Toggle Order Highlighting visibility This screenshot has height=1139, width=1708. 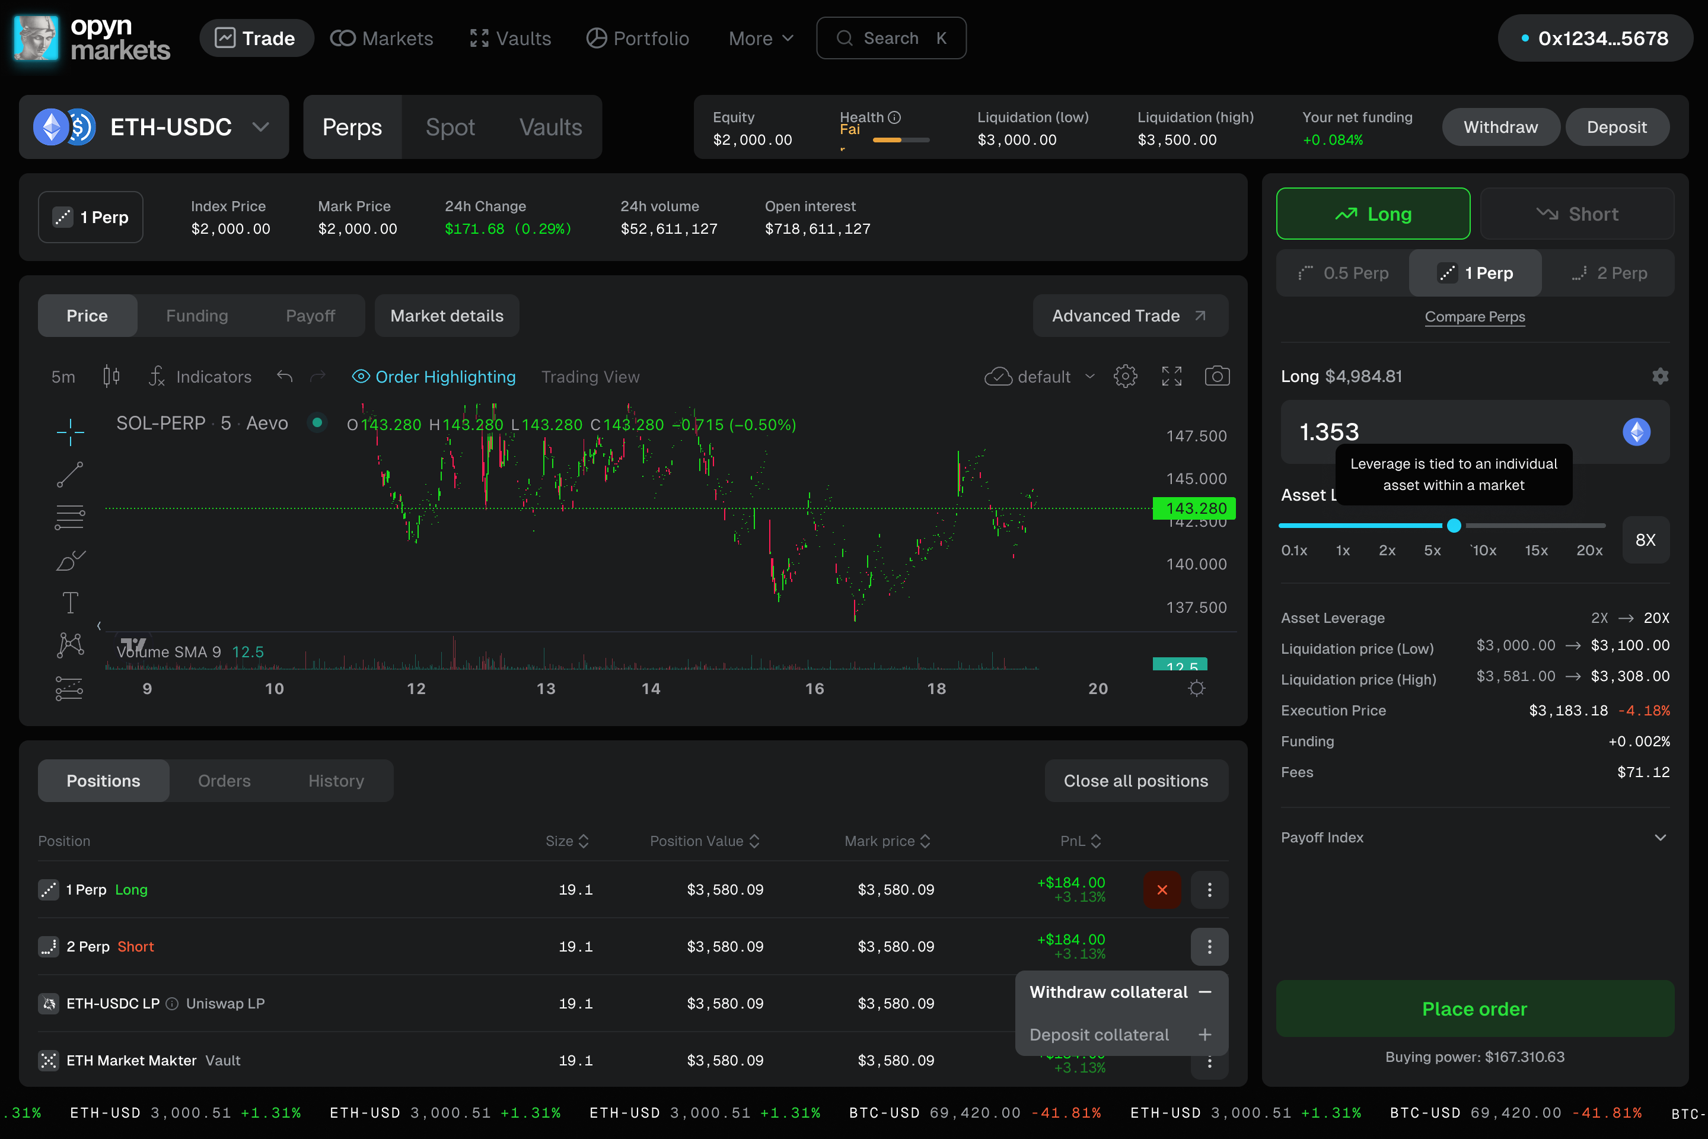pyautogui.click(x=434, y=376)
